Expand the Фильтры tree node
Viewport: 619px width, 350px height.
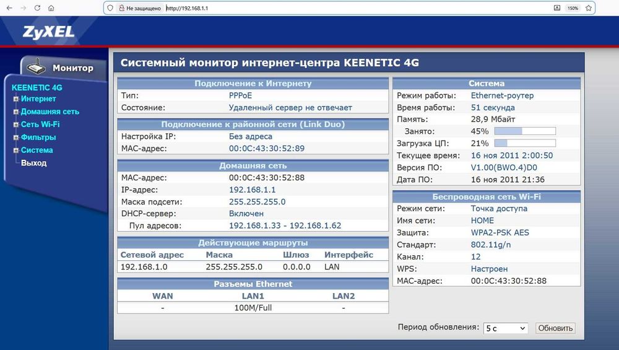[16, 138]
